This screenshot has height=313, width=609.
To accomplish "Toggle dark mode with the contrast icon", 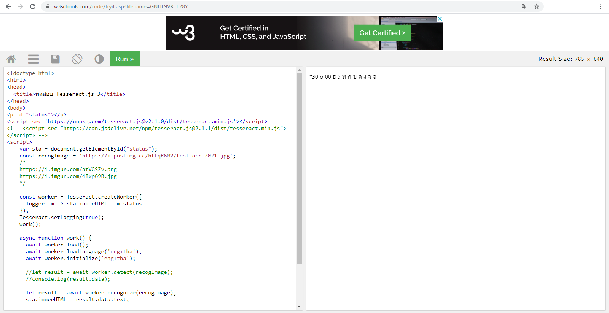I will pos(99,59).
